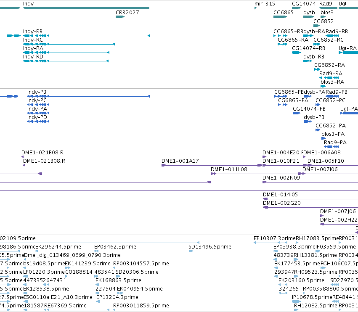Click the Indy-PD protein label
Image resolution: width=358 pixels, height=312 pixels.
[37, 118]
